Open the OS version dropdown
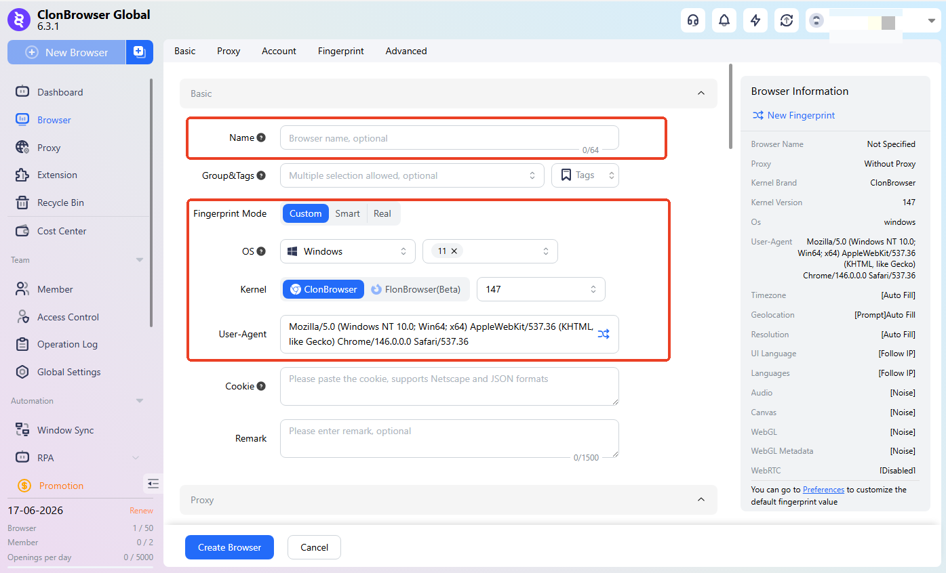 pyautogui.click(x=490, y=251)
